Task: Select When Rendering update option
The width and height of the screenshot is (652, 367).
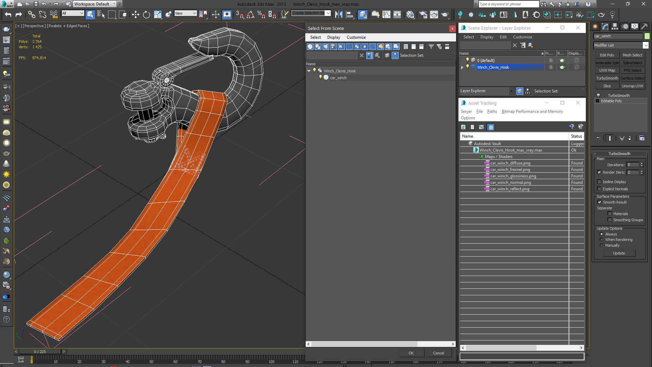Action: tap(601, 240)
